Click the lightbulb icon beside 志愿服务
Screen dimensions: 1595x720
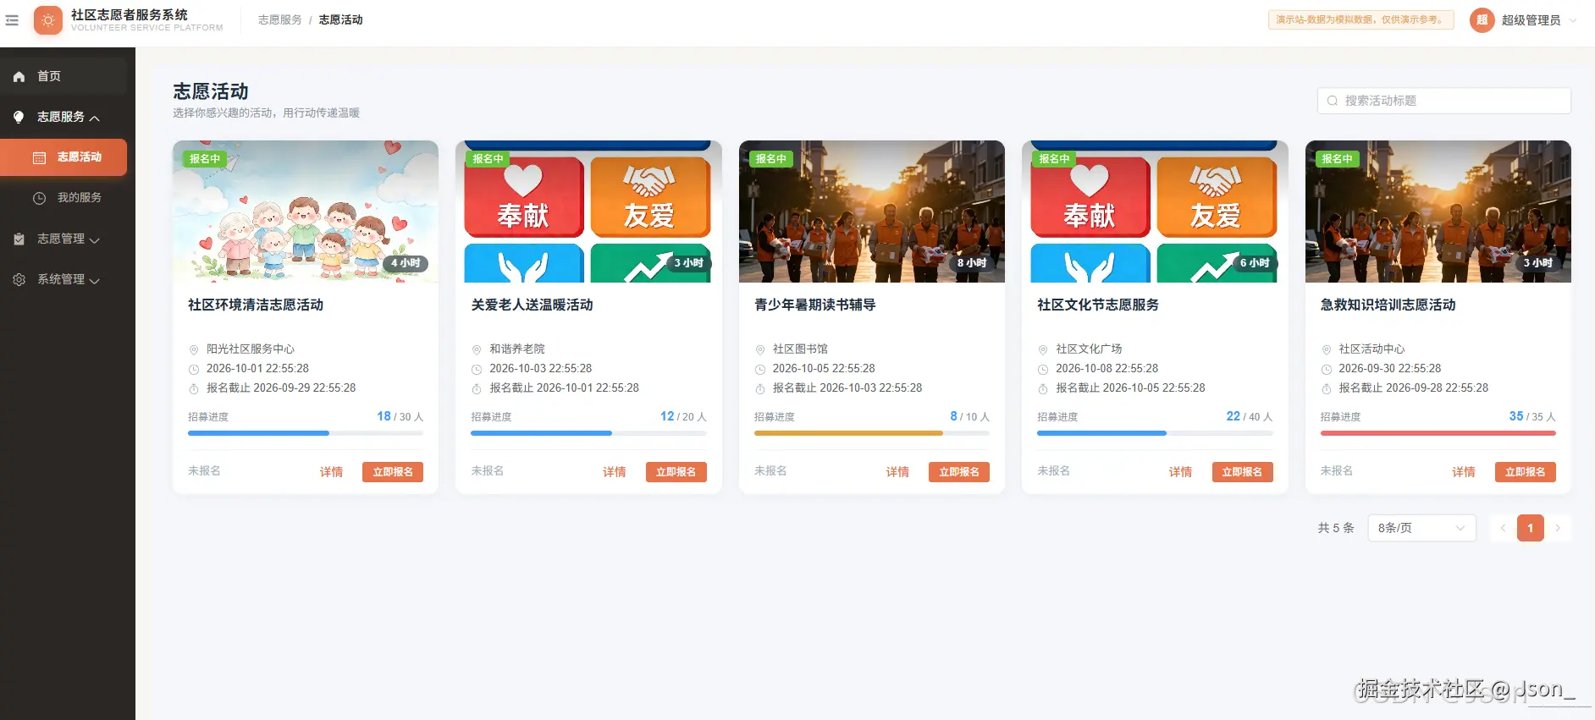click(x=19, y=117)
